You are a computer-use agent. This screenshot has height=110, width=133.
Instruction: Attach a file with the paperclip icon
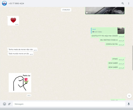point(9,104)
